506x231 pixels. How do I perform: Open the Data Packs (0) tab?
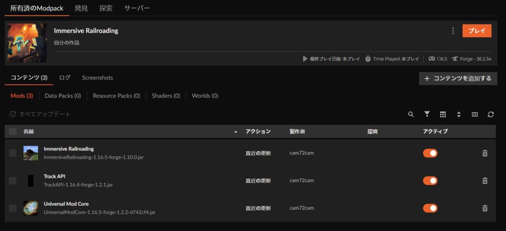(62, 96)
